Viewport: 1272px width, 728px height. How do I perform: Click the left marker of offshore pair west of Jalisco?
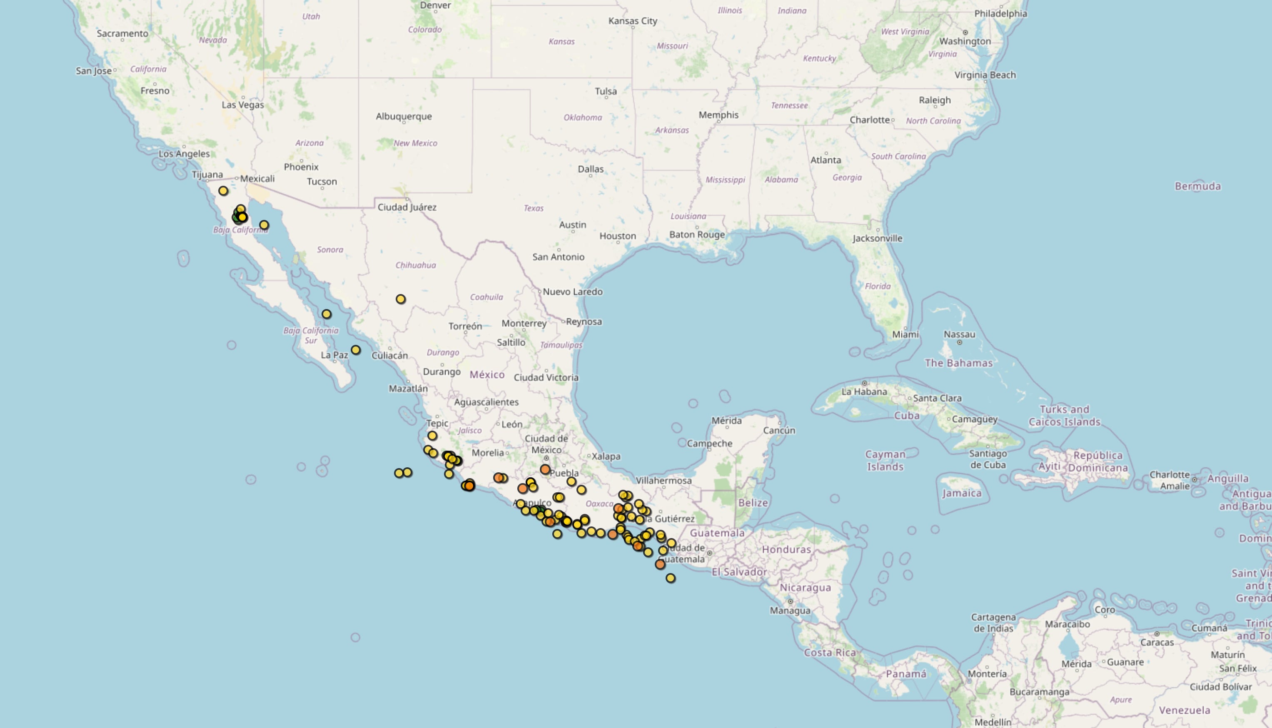pos(399,473)
